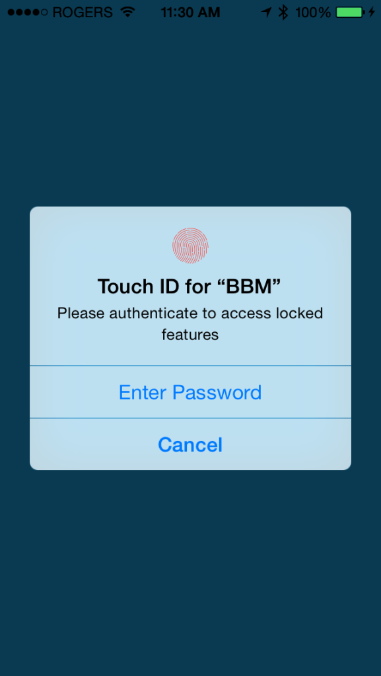Click the Bluetooth status icon
This screenshot has width=381, height=676.
tap(283, 12)
